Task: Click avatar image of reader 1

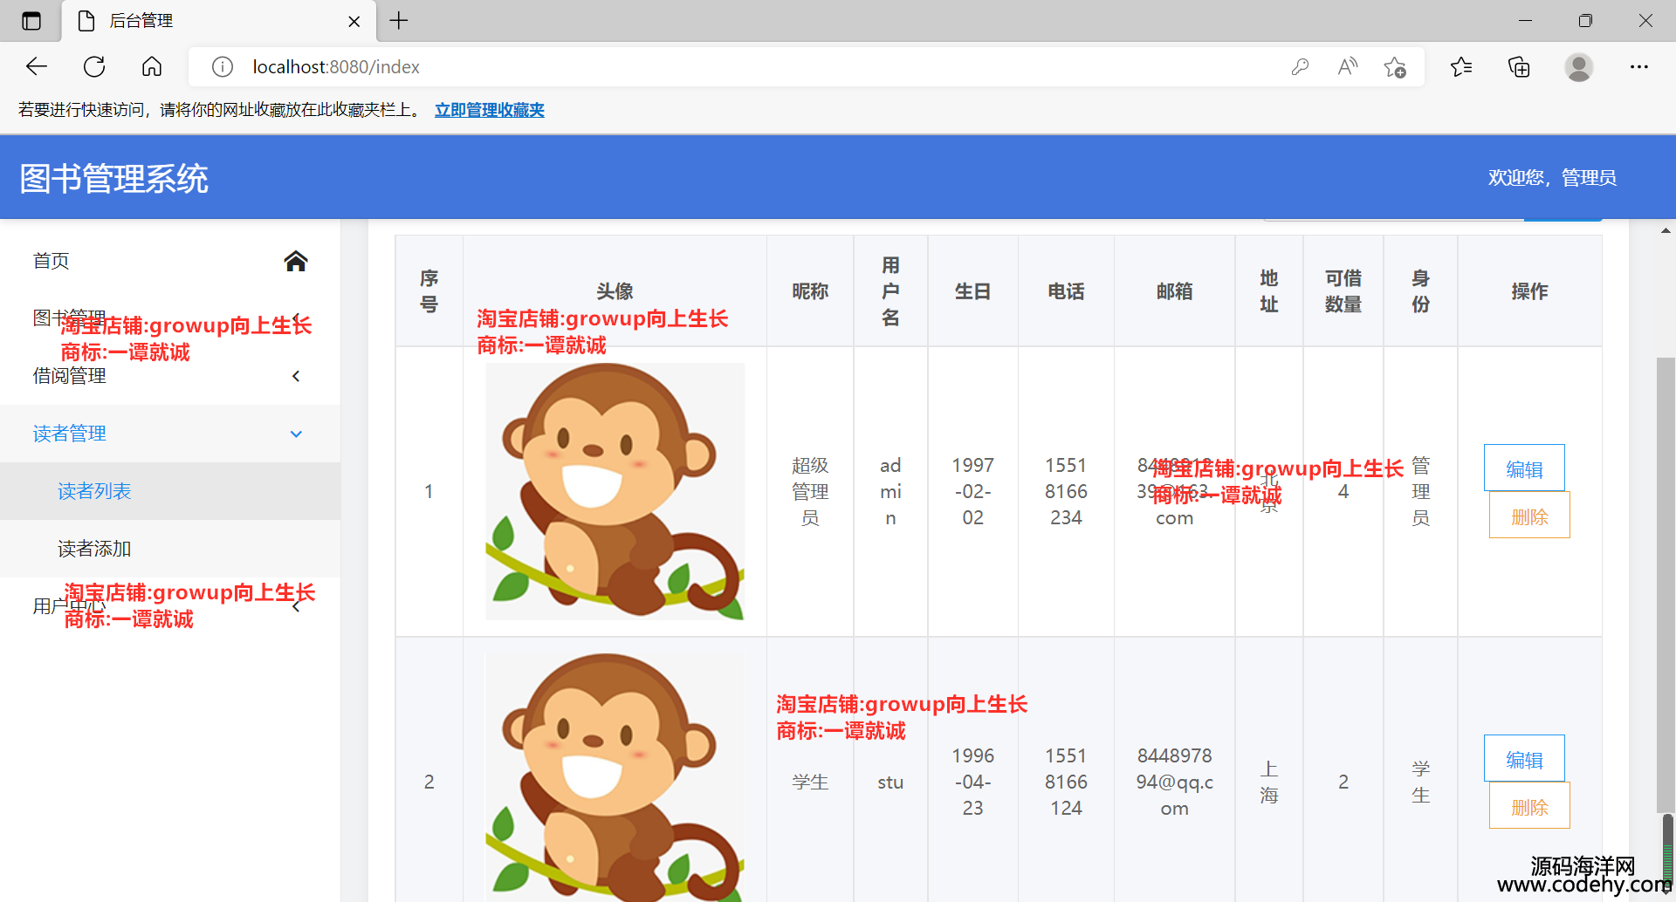Action: click(x=615, y=491)
